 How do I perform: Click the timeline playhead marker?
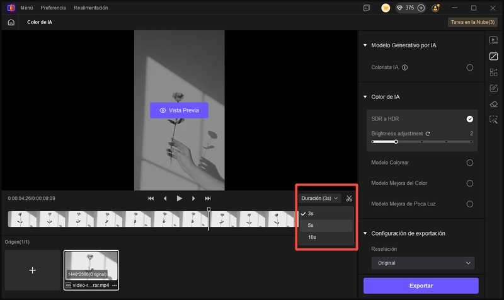pos(209,210)
